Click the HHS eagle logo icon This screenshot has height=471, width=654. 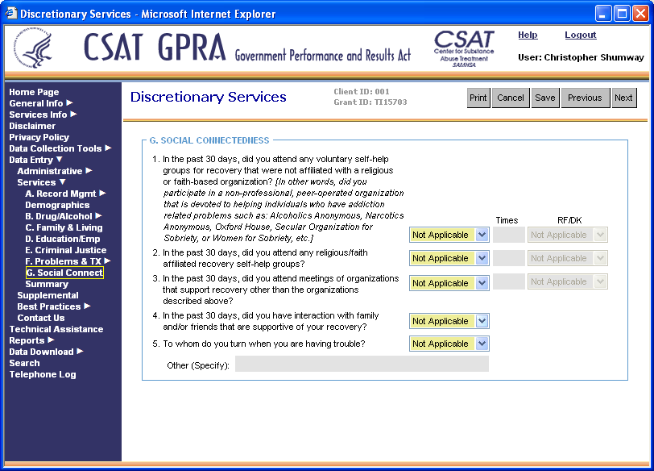36,51
